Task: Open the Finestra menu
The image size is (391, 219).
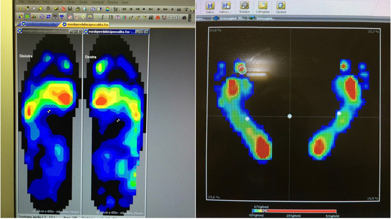Action: (x=113, y=2)
